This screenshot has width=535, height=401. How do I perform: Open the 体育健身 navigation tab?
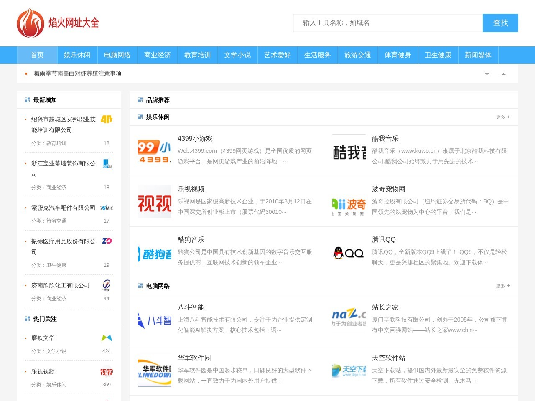(398, 55)
